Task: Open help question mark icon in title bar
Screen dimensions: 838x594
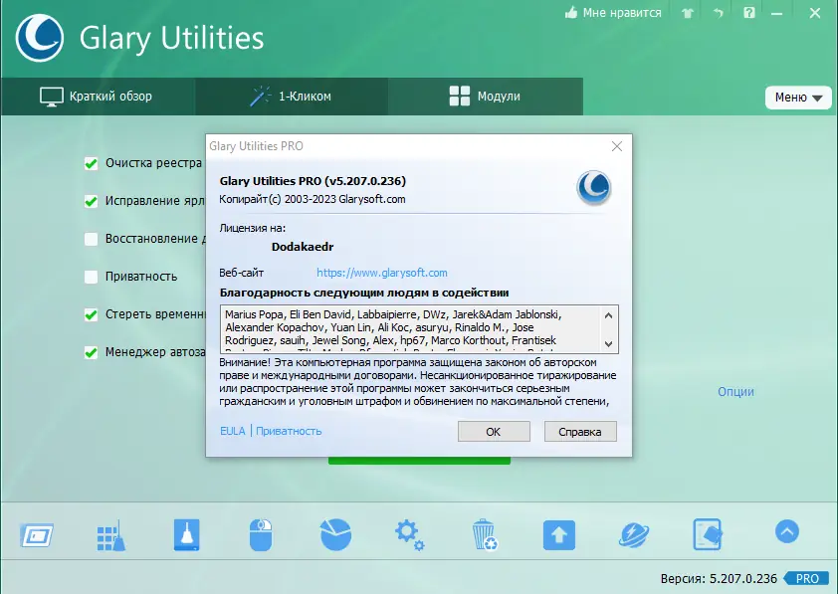Action: click(x=749, y=12)
